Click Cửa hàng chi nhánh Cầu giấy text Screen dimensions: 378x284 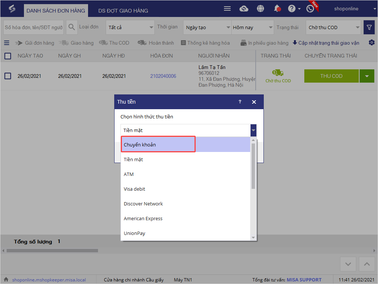pos(134,280)
